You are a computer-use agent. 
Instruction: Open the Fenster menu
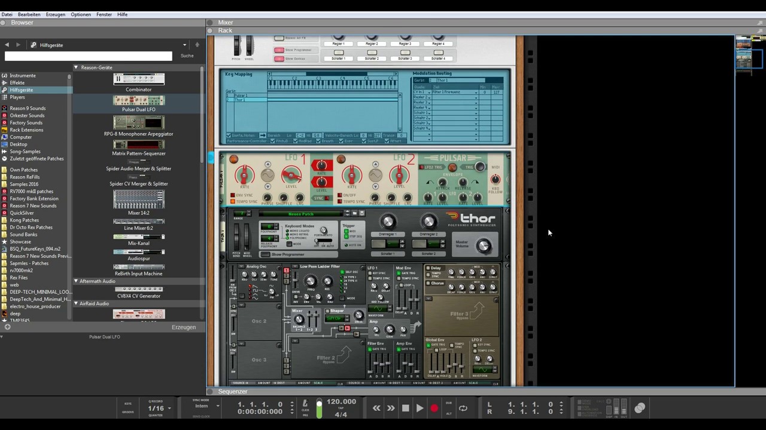(104, 14)
